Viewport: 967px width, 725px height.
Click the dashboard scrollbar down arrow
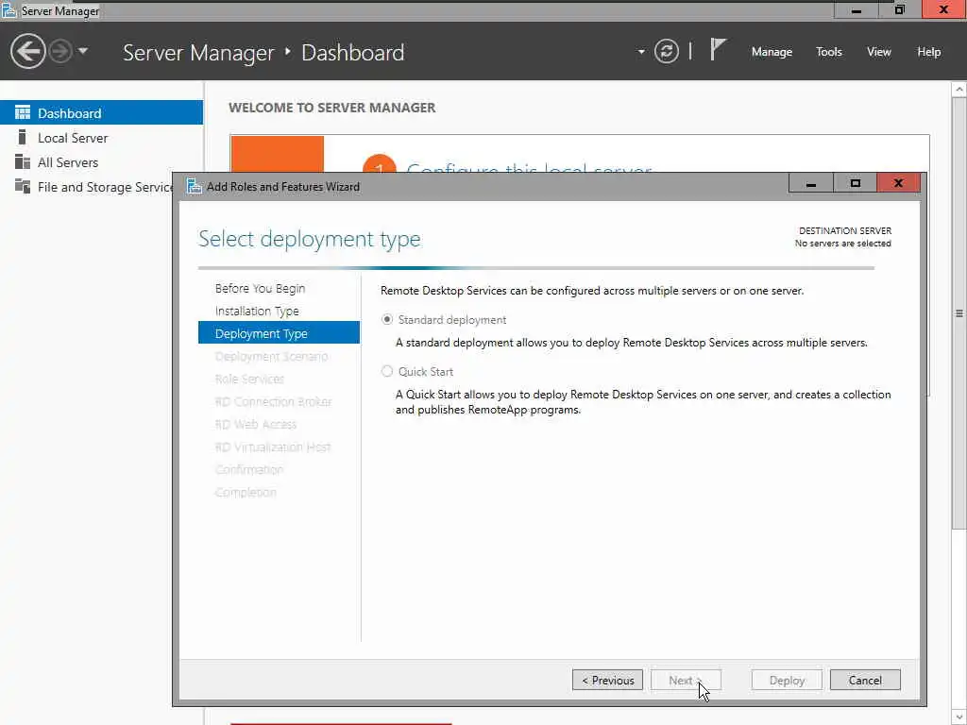[959, 717]
